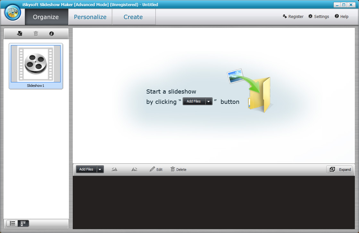The width and height of the screenshot is (359, 233).
Task: Switch sidebar to list view
Action: [13, 223]
